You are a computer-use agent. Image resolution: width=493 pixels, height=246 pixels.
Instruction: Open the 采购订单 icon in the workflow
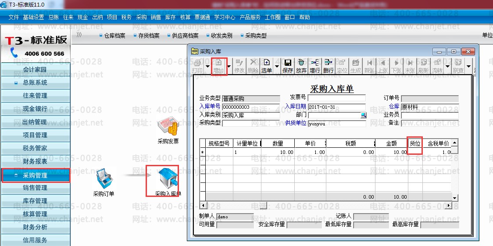pyautogui.click(x=104, y=182)
